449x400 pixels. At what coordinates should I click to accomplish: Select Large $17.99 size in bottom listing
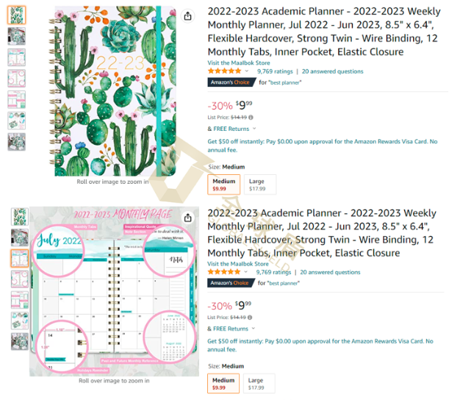coord(259,384)
